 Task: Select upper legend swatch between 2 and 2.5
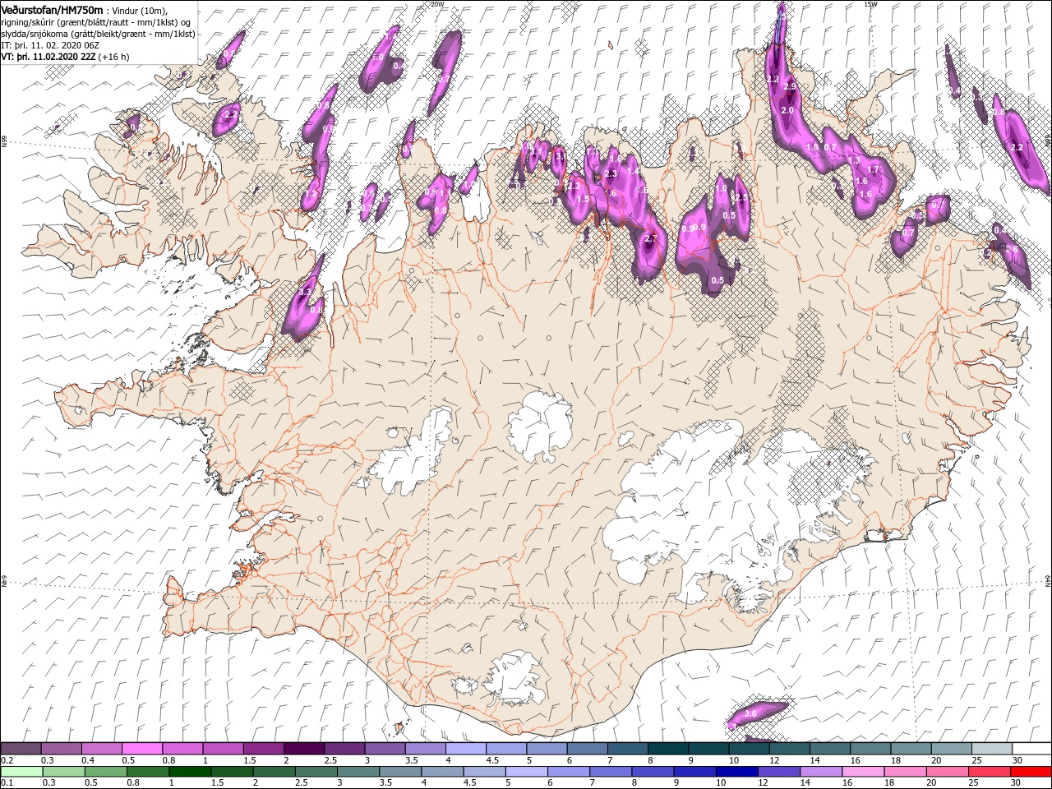point(303,748)
